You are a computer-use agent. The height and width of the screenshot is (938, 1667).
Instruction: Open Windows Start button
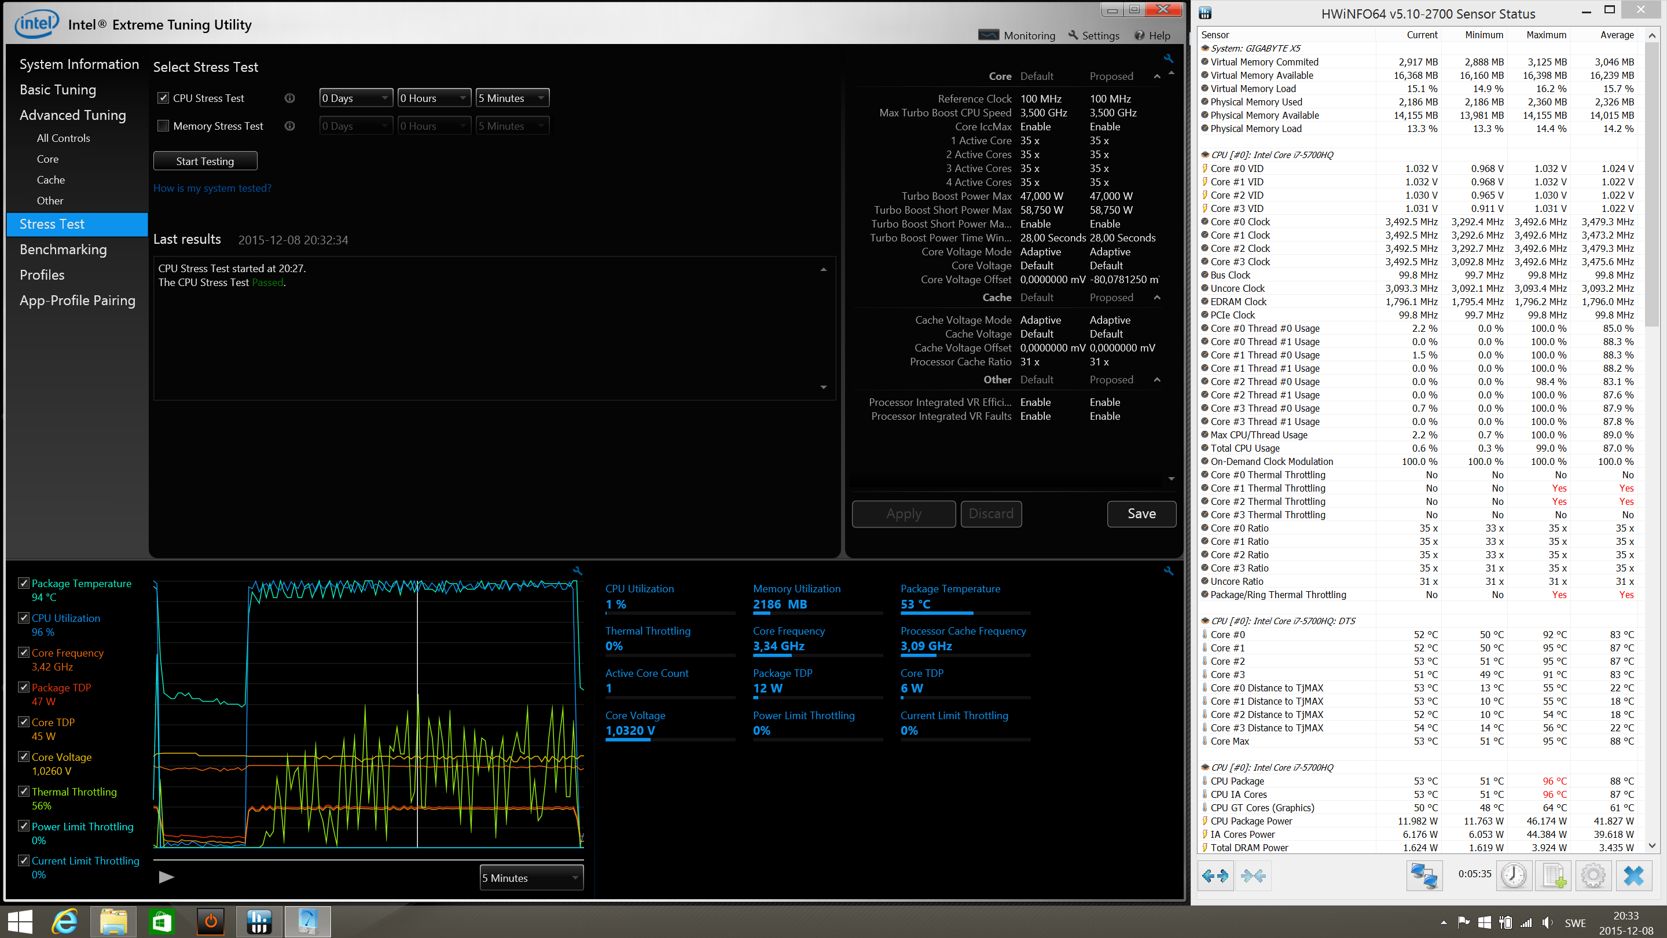coord(20,922)
